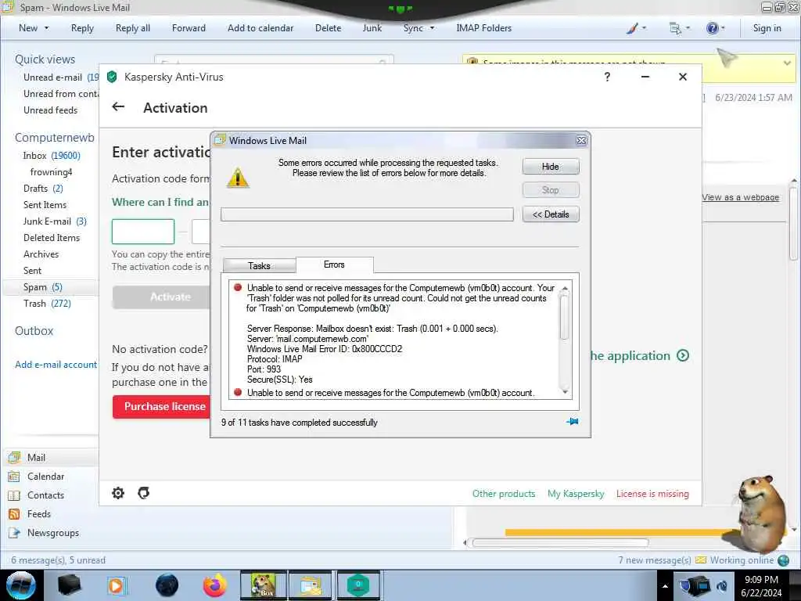Click Forward in the toolbar
801x601 pixels.
[x=189, y=28]
